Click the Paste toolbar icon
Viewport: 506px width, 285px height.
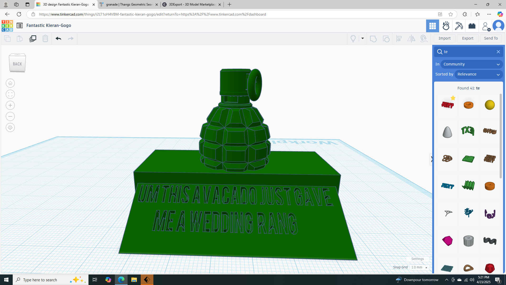[20, 39]
